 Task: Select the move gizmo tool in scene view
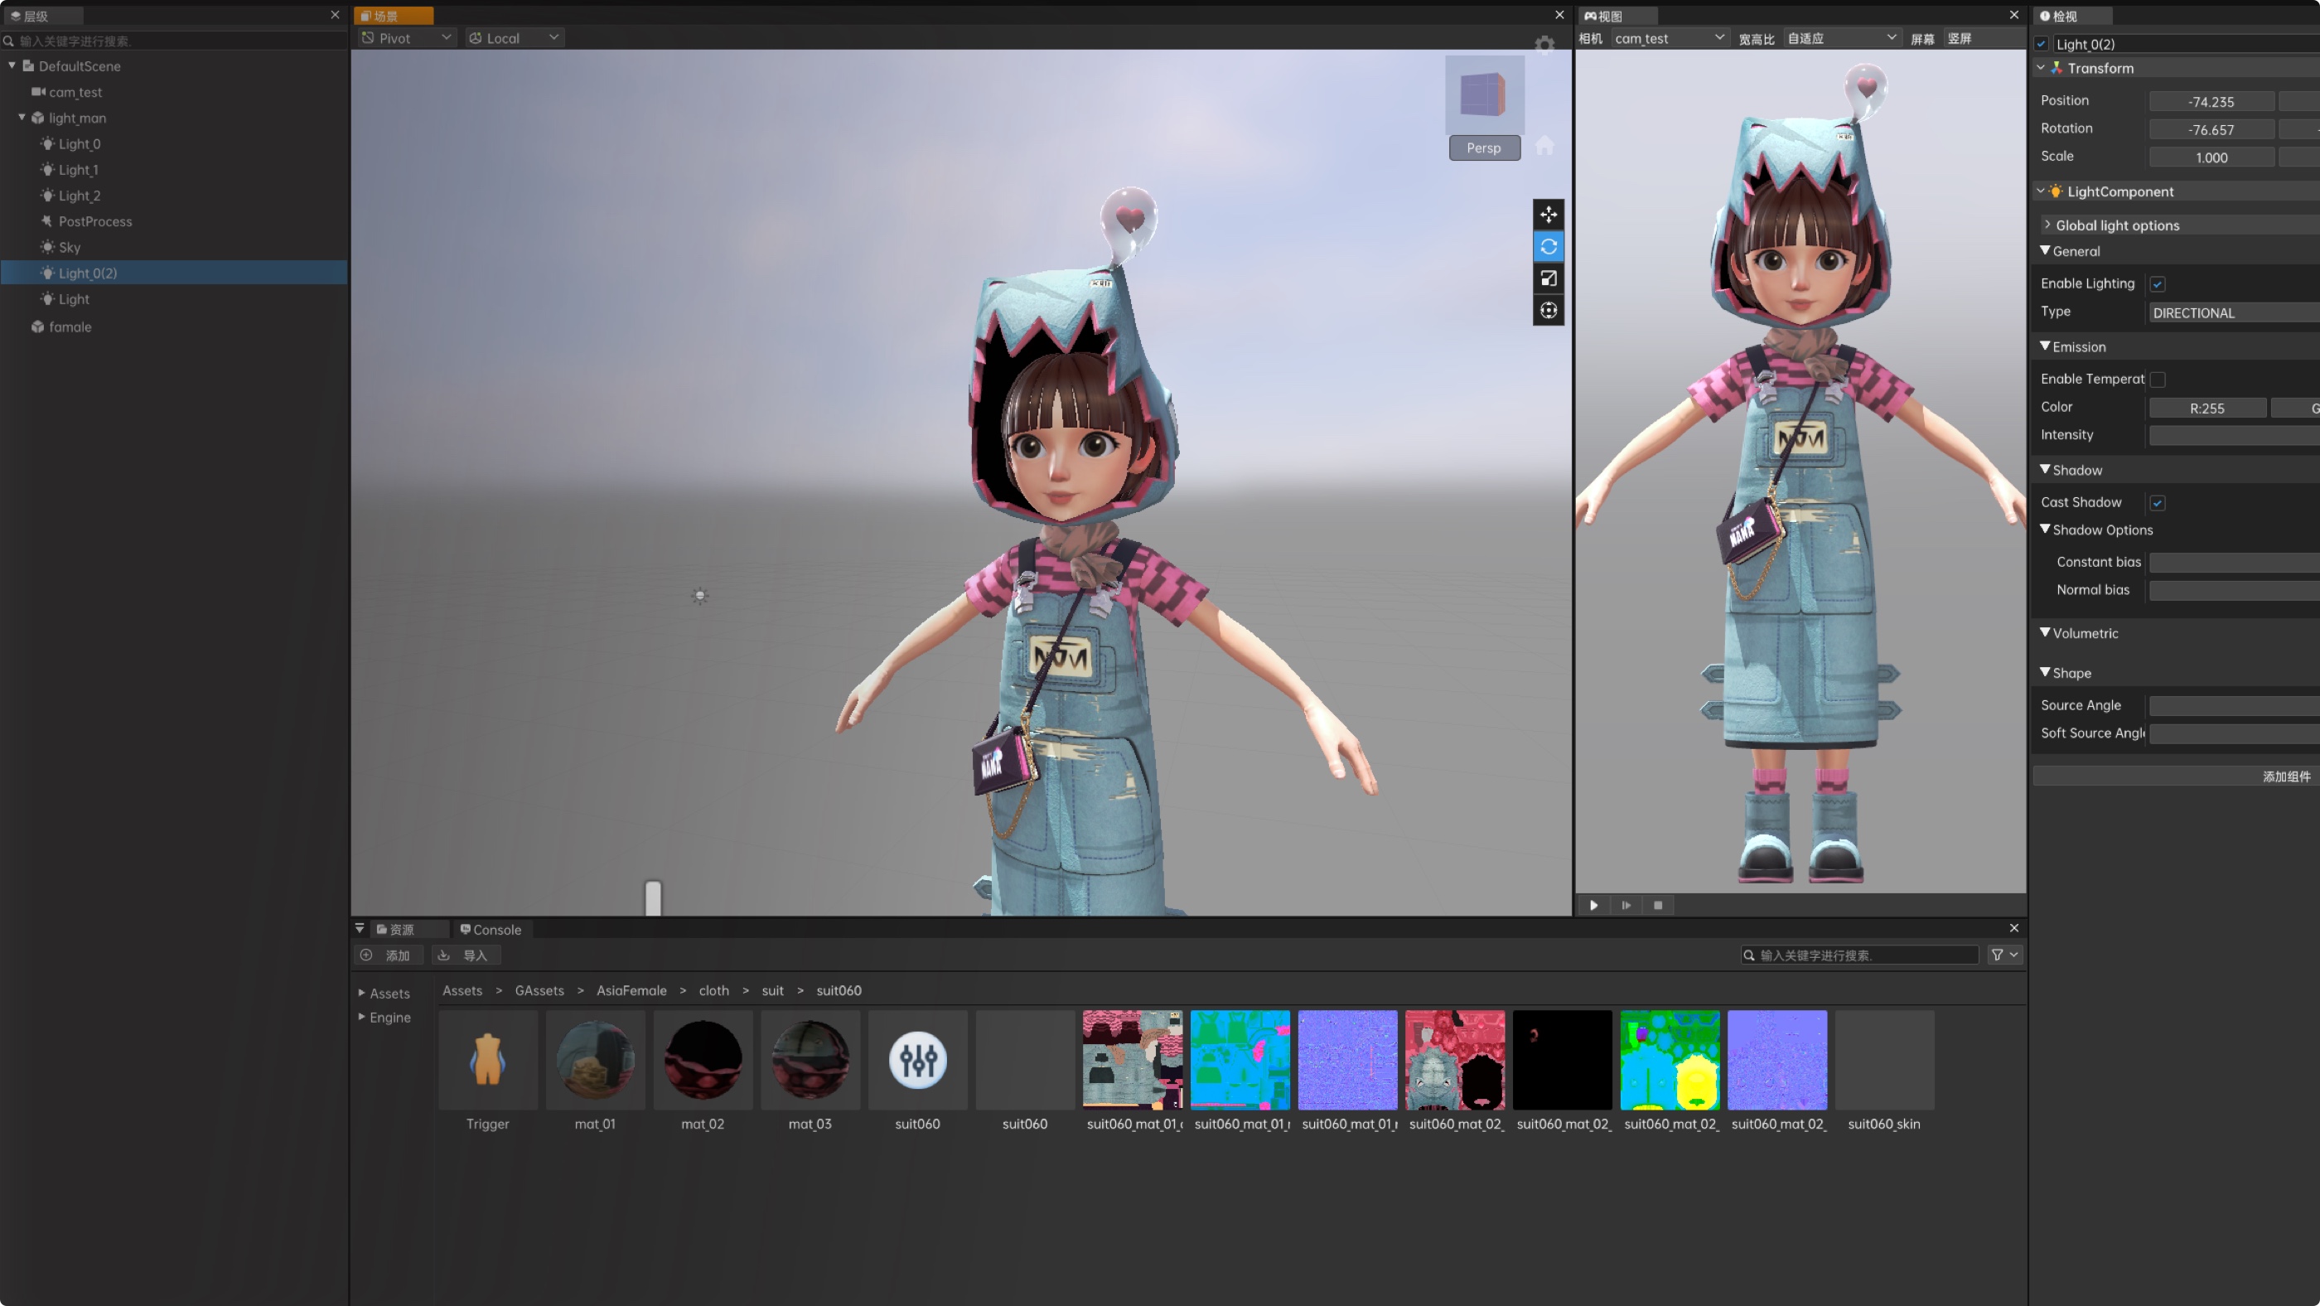point(1548,215)
